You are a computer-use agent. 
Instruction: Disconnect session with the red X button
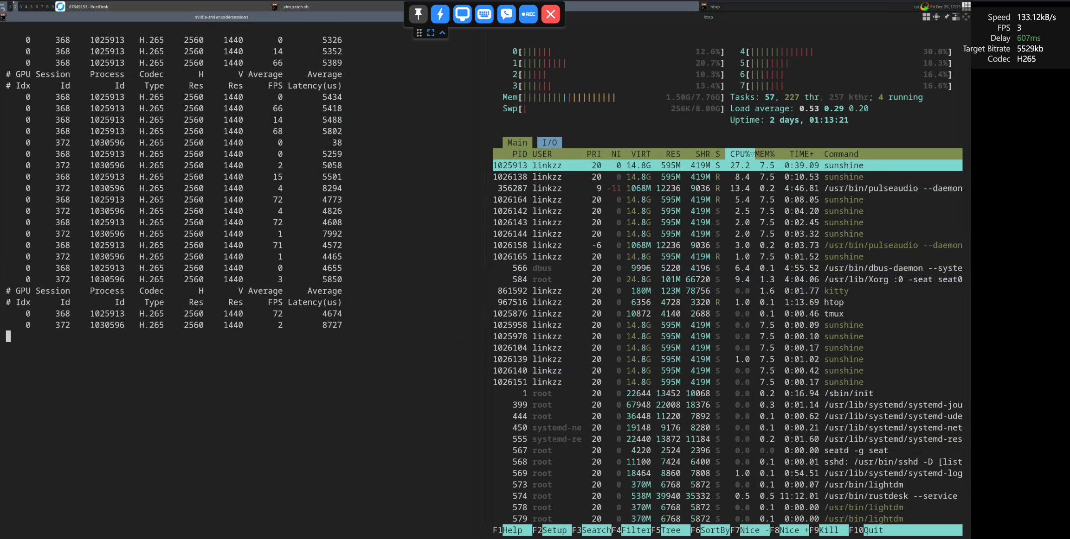pos(550,14)
